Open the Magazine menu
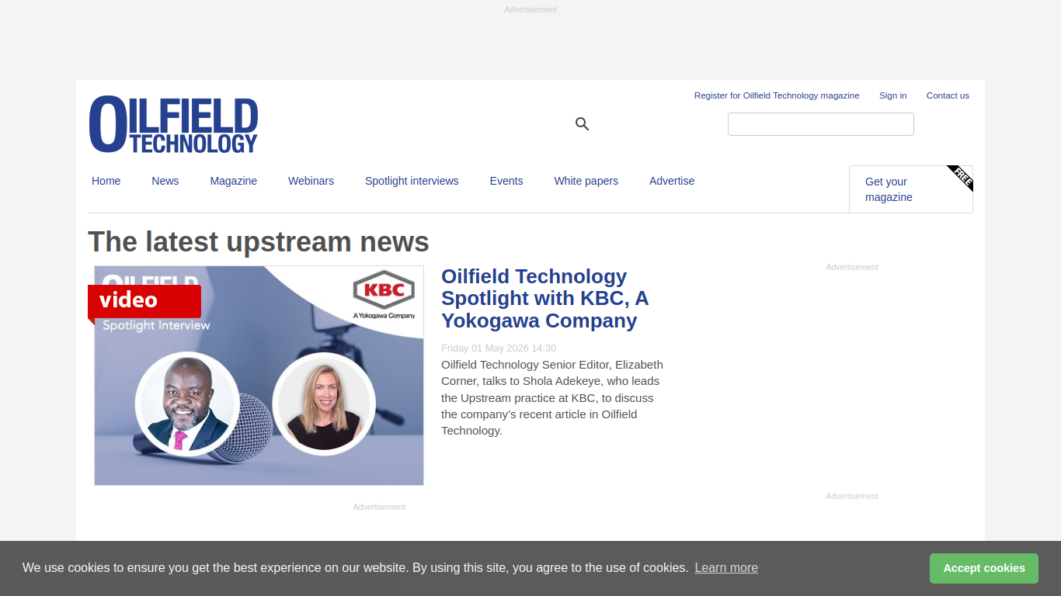Screen dimensions: 1061x596 (x=234, y=181)
